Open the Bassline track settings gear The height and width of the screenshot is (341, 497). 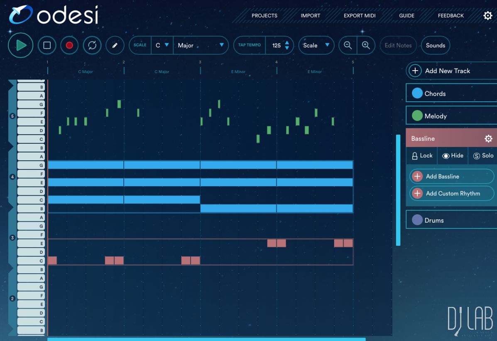click(x=488, y=139)
